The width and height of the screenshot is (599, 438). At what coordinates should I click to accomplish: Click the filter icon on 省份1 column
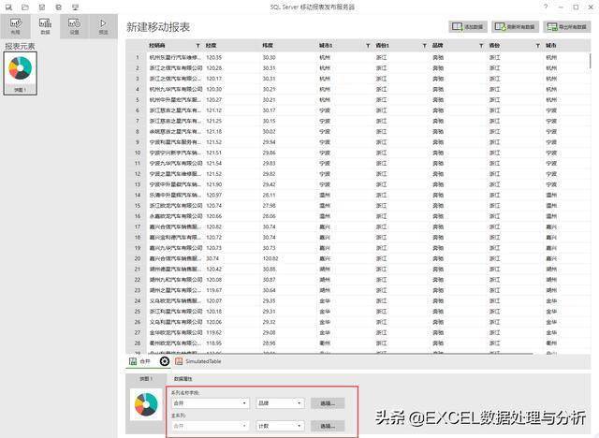pos(424,46)
